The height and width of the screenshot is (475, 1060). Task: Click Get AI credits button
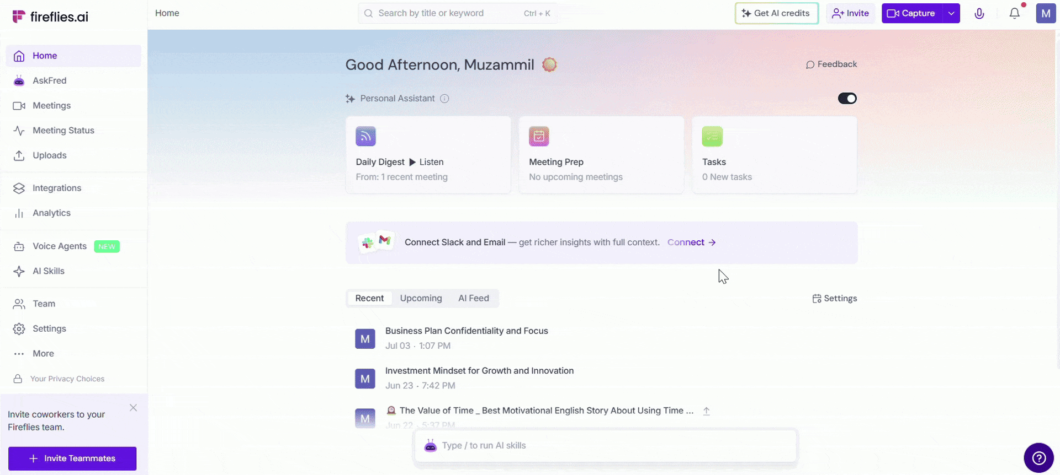click(x=777, y=13)
